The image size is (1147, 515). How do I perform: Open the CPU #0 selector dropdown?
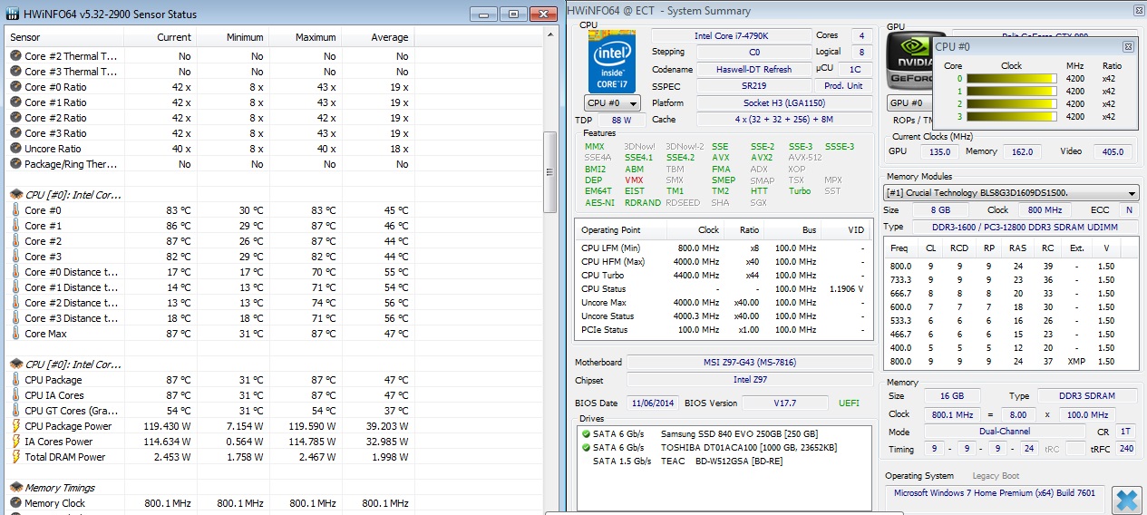pyautogui.click(x=613, y=103)
